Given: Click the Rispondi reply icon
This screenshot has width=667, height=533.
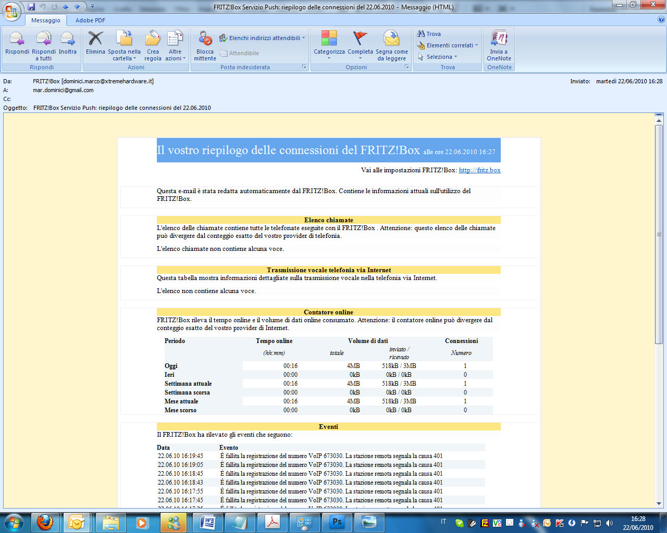Looking at the screenshot, I should pos(17,40).
